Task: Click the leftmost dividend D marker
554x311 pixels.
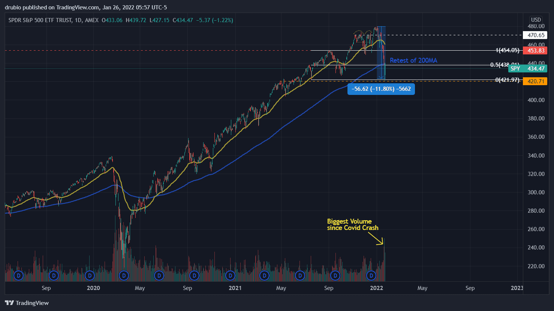Action: 18,276
